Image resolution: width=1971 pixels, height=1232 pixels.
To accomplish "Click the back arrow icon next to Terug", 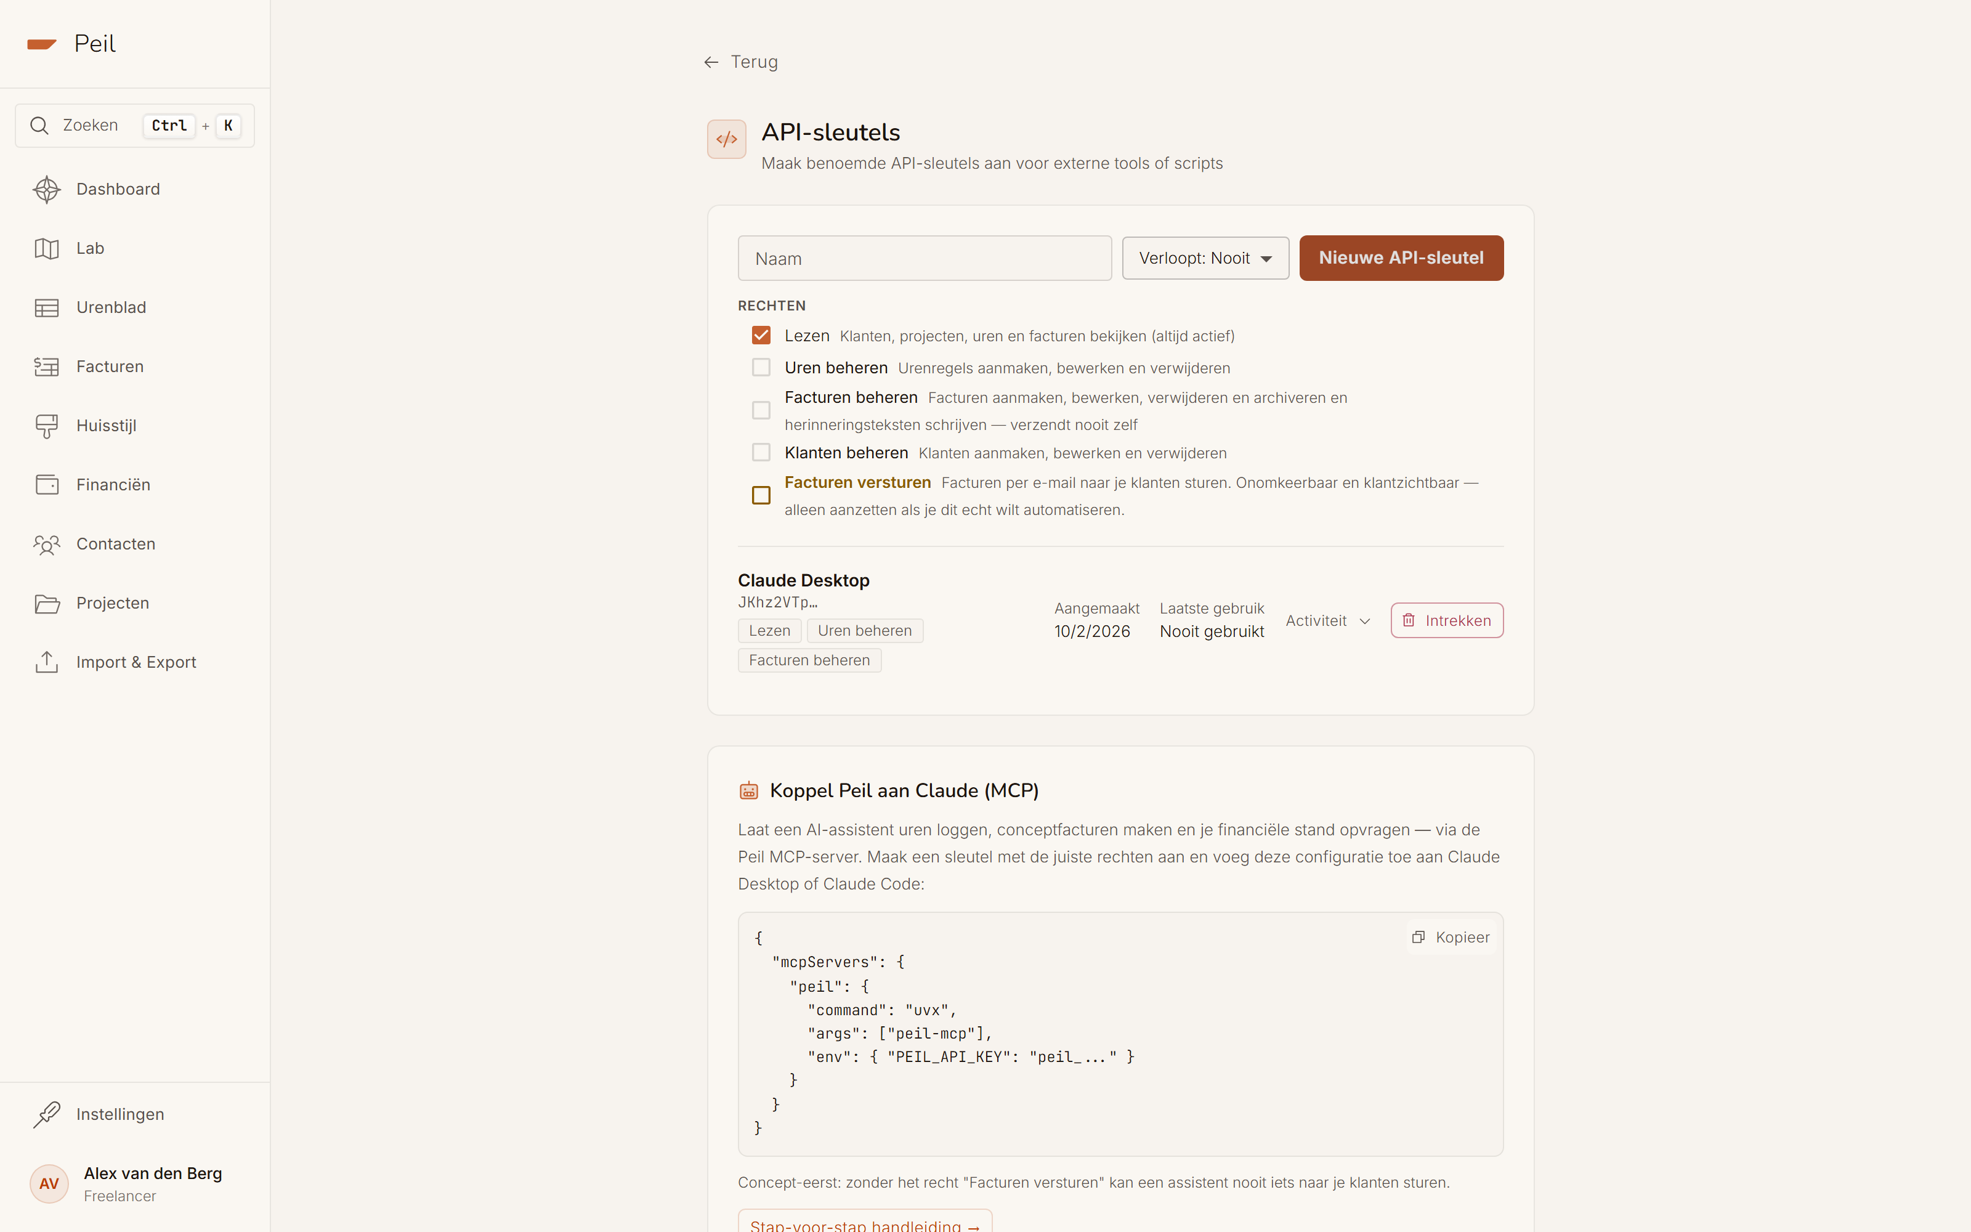I will [711, 62].
